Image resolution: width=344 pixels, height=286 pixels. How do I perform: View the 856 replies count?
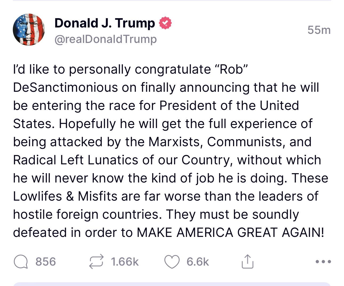click(x=46, y=262)
